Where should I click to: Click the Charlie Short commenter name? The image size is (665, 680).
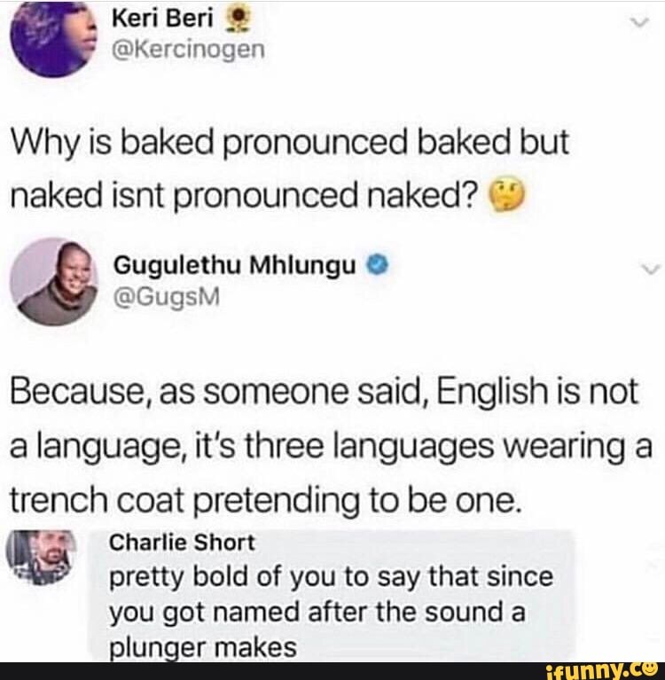pos(182,543)
